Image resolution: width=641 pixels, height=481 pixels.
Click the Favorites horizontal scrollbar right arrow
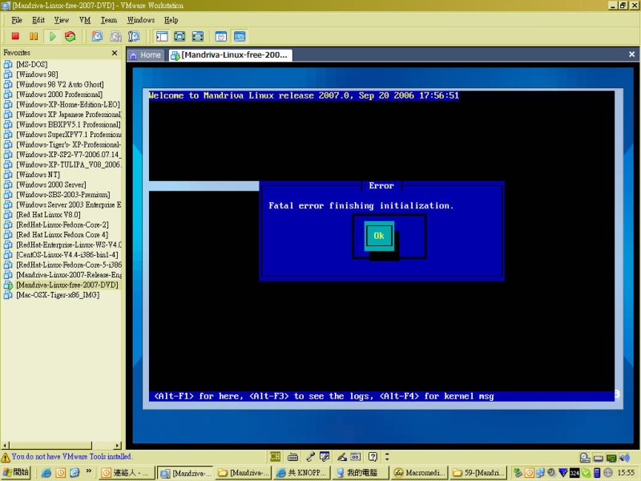[118, 446]
